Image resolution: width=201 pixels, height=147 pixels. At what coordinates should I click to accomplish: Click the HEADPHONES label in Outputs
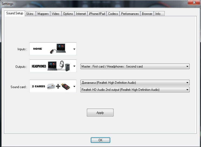coord(39,66)
